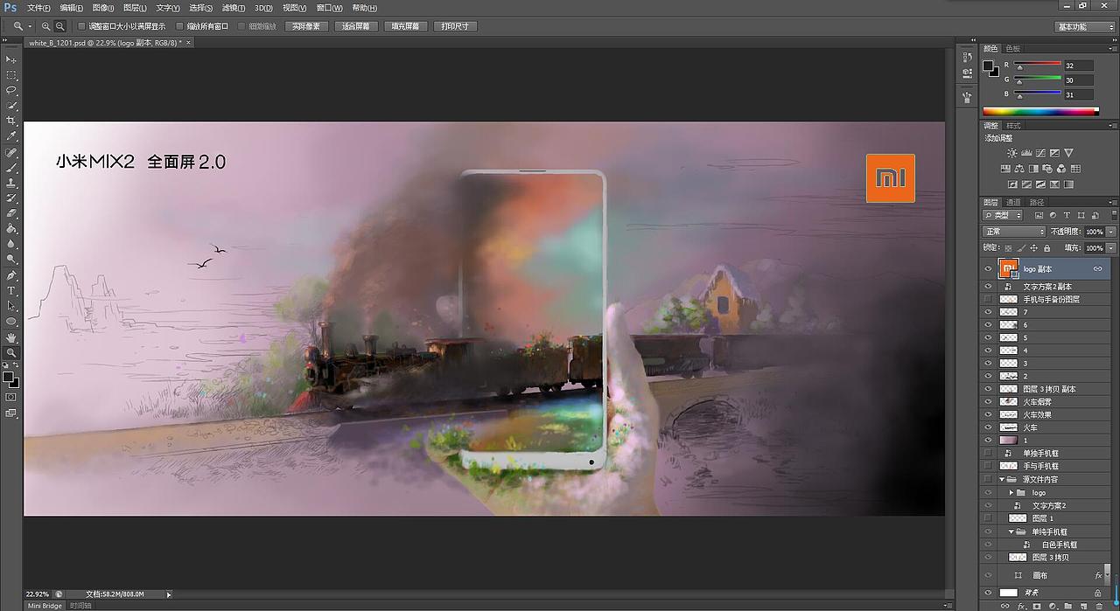Enable '调整窗口大小以满屏显示' checkbox
The height and width of the screenshot is (611, 1120).
coord(83,26)
